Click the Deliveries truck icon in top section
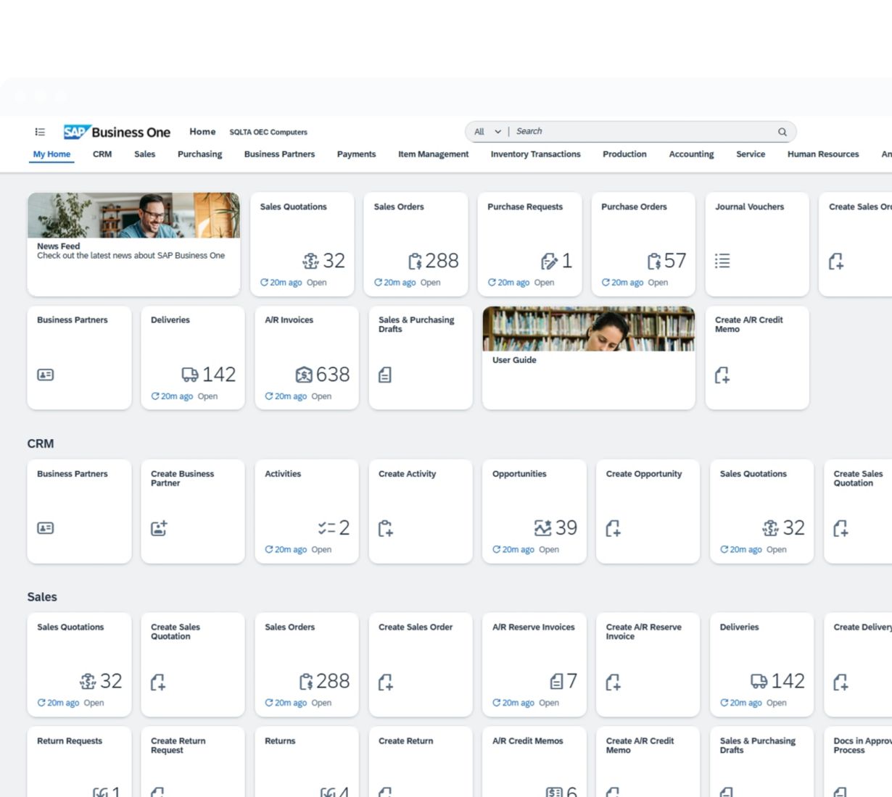Image resolution: width=892 pixels, height=797 pixels. tap(189, 375)
